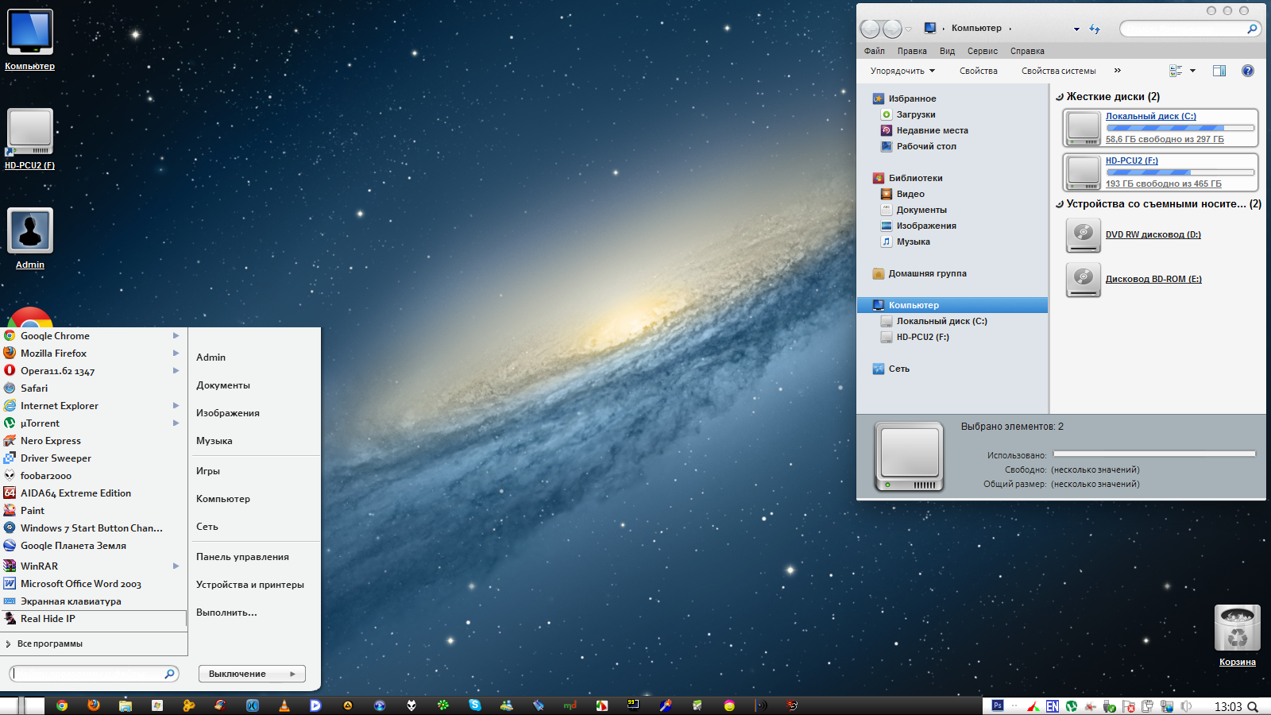The image size is (1271, 715).
Task: Toggle the preview pane in Explorer
Action: [1219, 71]
